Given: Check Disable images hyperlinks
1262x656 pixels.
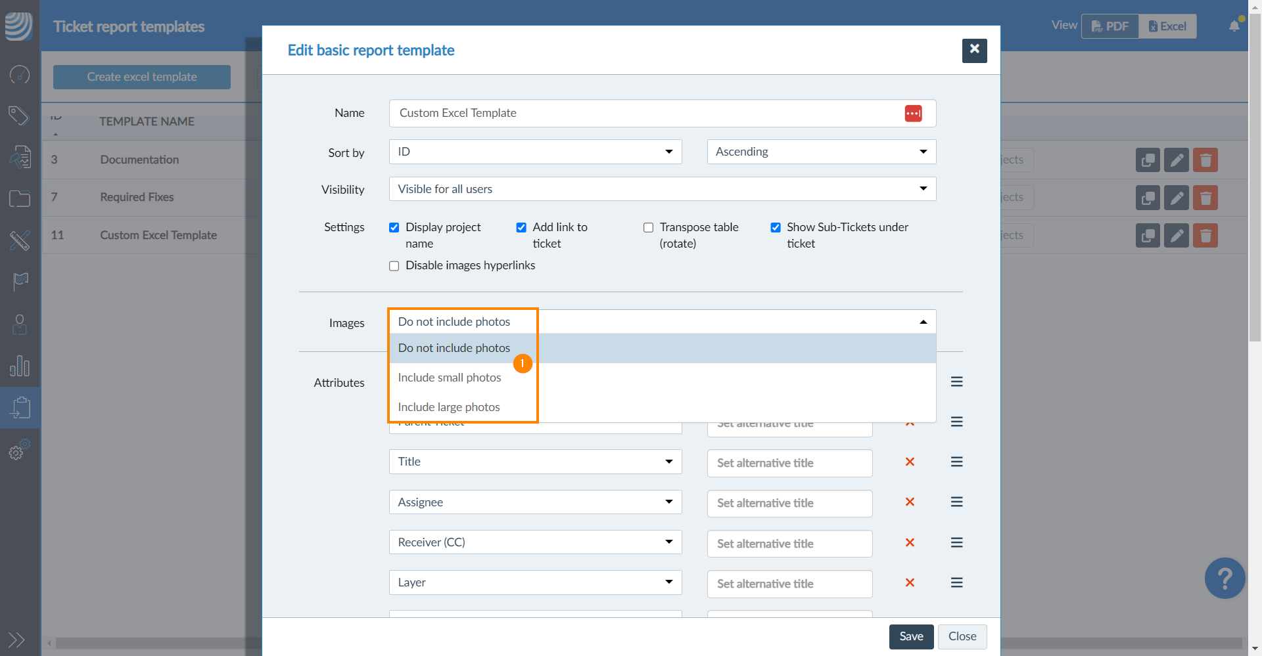Looking at the screenshot, I should point(394,265).
